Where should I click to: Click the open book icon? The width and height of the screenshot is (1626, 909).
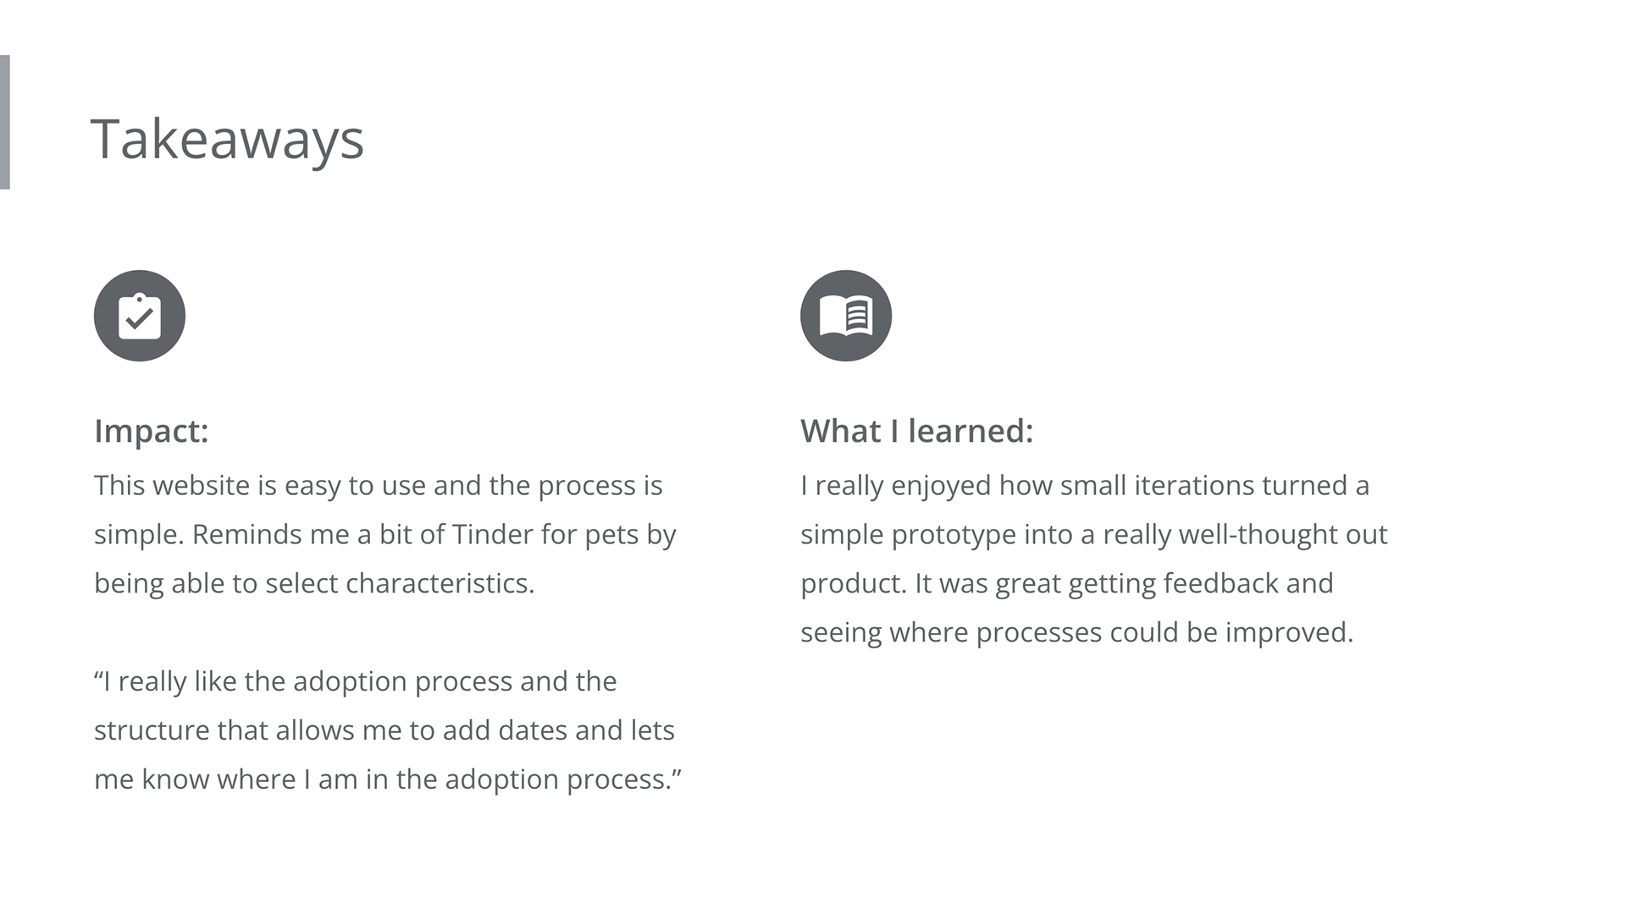(845, 316)
